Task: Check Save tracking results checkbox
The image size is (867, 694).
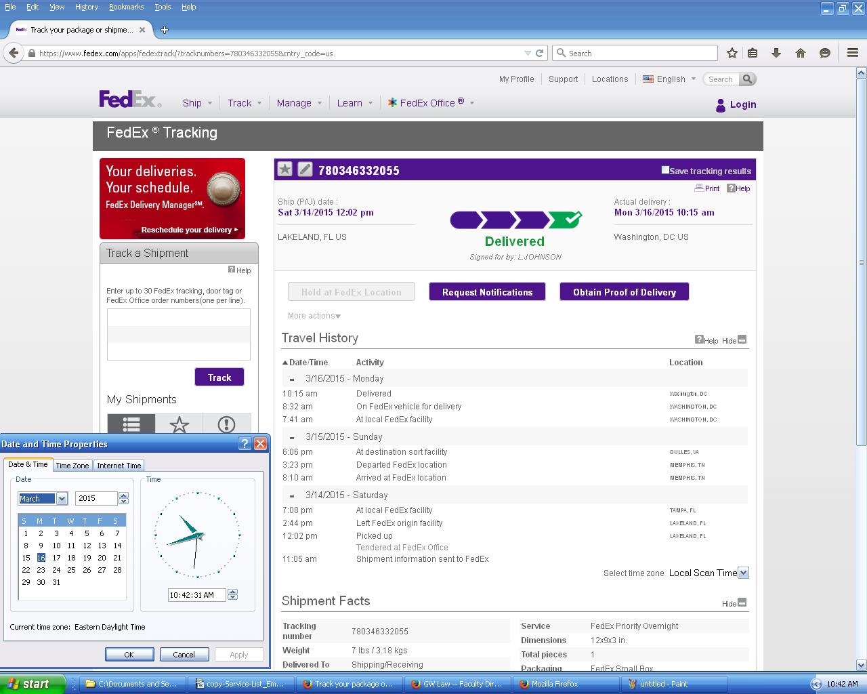Action: (665, 170)
